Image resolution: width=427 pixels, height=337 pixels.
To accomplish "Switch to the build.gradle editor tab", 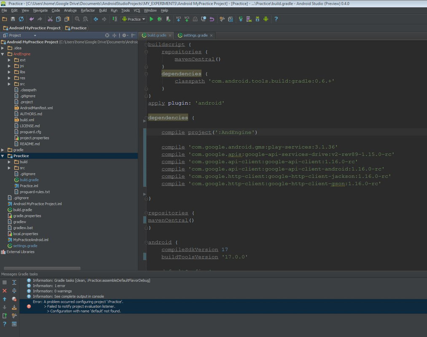I will (156, 35).
